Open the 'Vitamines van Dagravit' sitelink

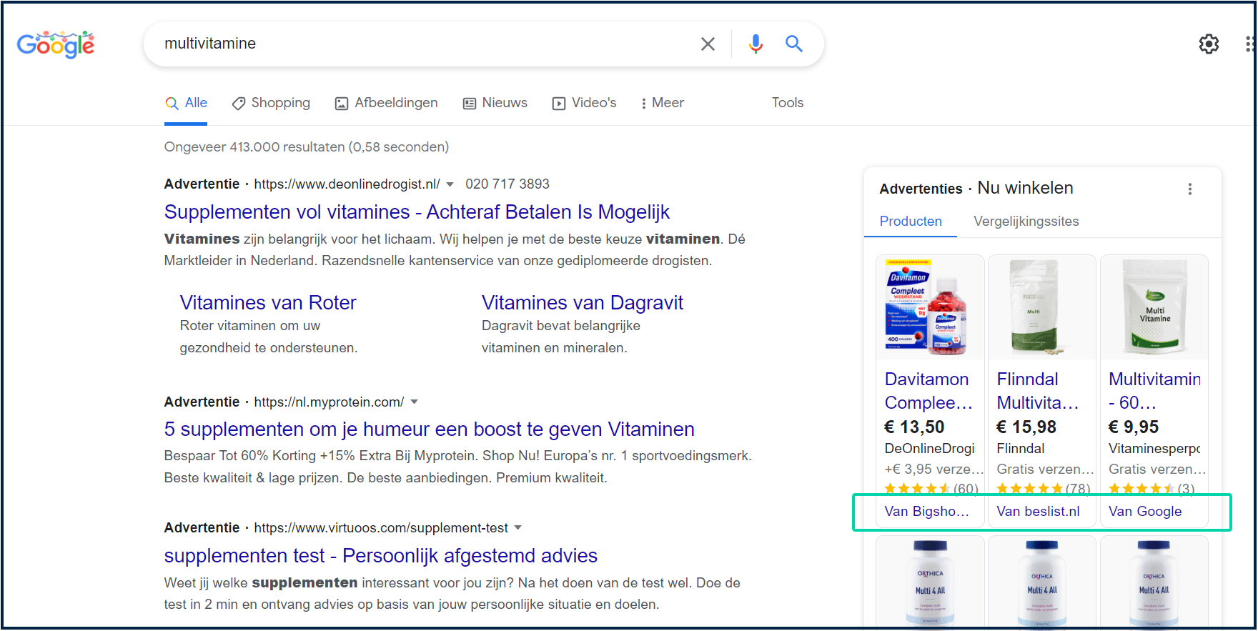coord(583,303)
